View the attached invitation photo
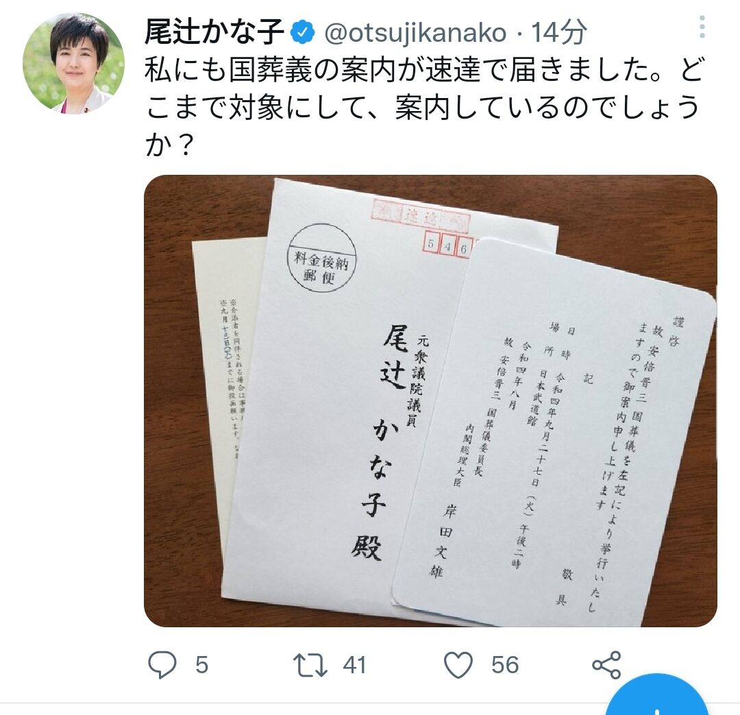 [x=430, y=401]
